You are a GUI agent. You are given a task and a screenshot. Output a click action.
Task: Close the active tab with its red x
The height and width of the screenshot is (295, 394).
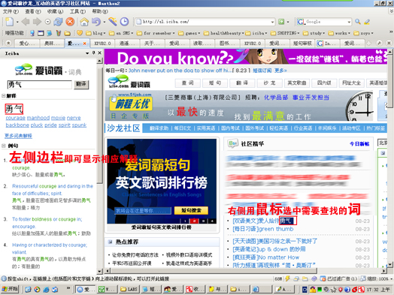pos(85,44)
